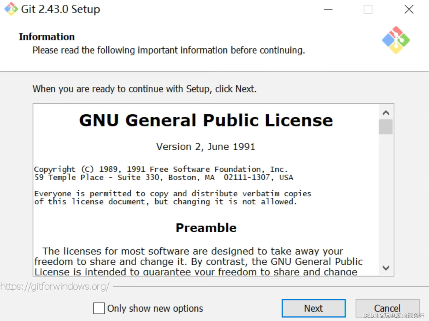Click the GNU General Public License heading
The image size is (429, 321).
pos(206,120)
